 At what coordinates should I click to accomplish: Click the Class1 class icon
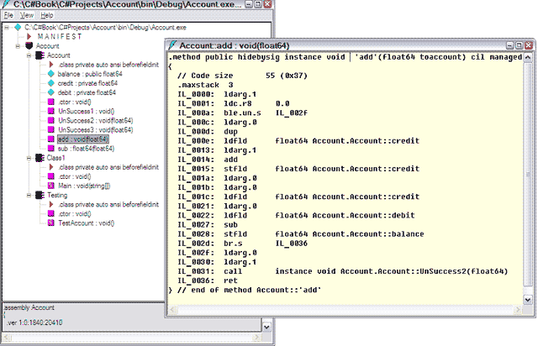pyautogui.click(x=40, y=157)
